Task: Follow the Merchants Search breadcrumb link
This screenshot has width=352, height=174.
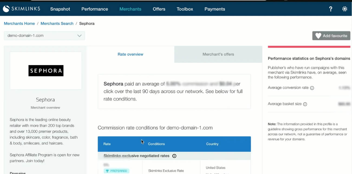Action: tap(57, 24)
